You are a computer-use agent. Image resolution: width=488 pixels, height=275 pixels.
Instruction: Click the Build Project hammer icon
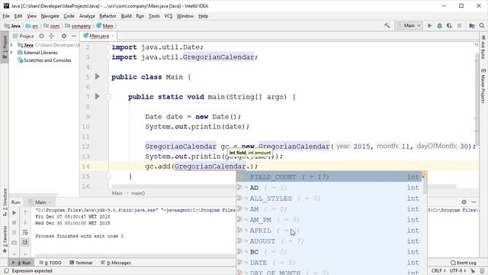387,25
